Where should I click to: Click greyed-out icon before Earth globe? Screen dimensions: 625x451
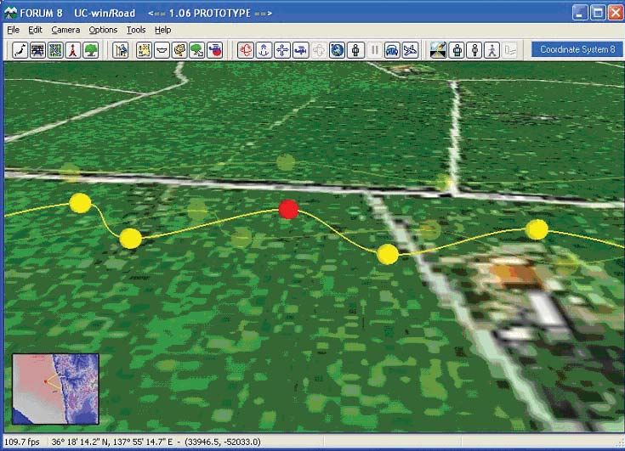click(x=319, y=51)
